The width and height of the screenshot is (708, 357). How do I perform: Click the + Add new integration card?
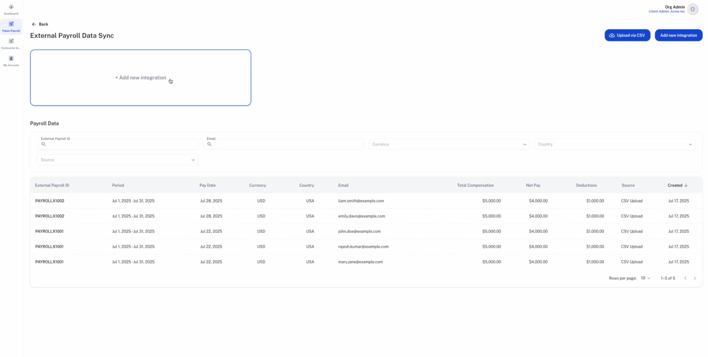click(x=141, y=78)
